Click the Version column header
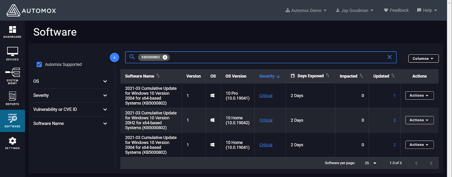The height and width of the screenshot is (177, 452). point(194,76)
